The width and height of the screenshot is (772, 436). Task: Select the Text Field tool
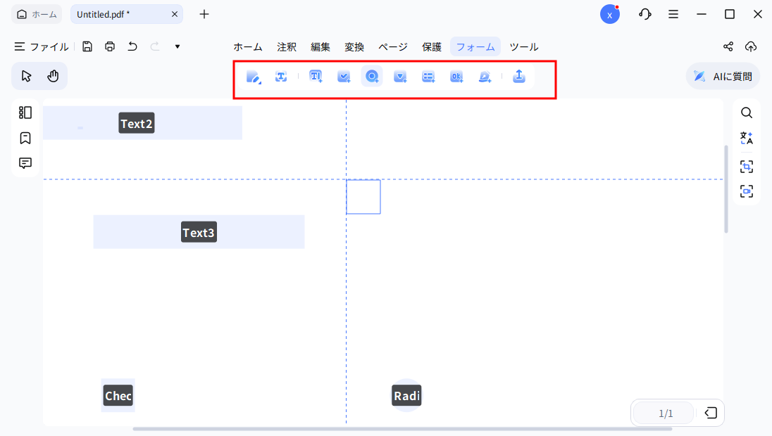pyautogui.click(x=315, y=77)
